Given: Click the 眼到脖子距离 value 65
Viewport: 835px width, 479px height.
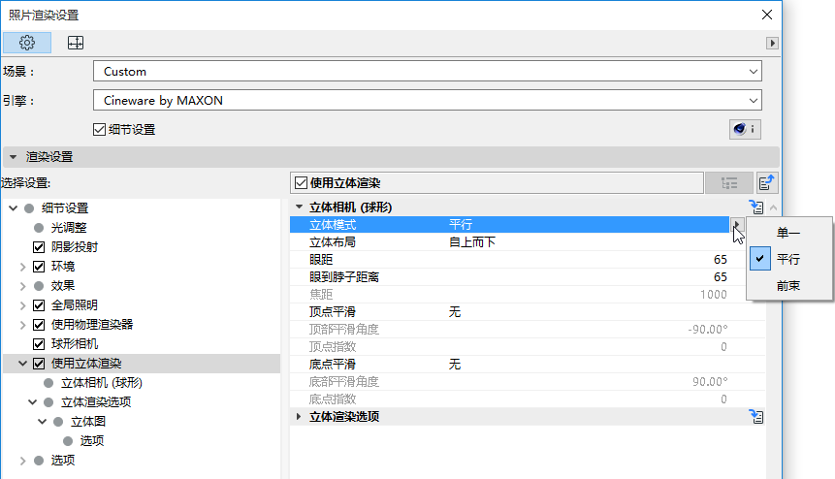Looking at the screenshot, I should click(721, 277).
